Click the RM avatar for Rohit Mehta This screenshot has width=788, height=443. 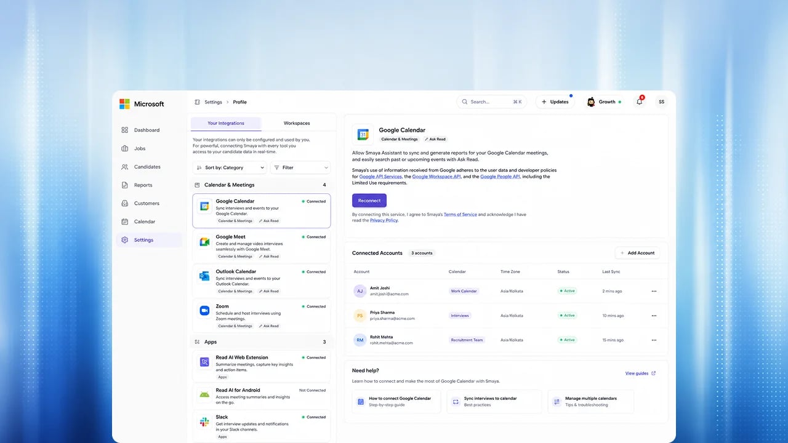pyautogui.click(x=360, y=340)
